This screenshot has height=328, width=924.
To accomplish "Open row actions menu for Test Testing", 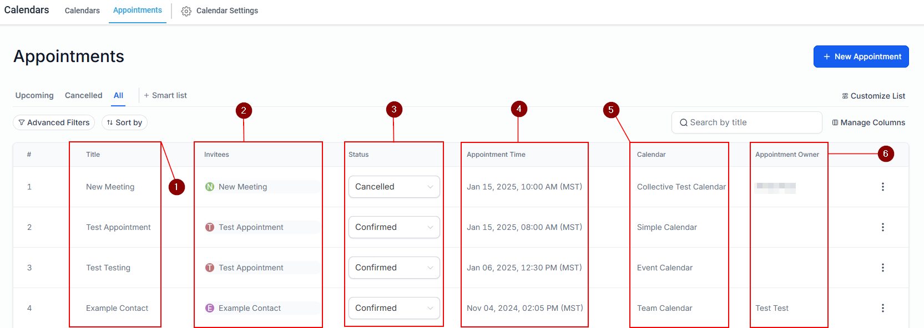I will (x=882, y=268).
